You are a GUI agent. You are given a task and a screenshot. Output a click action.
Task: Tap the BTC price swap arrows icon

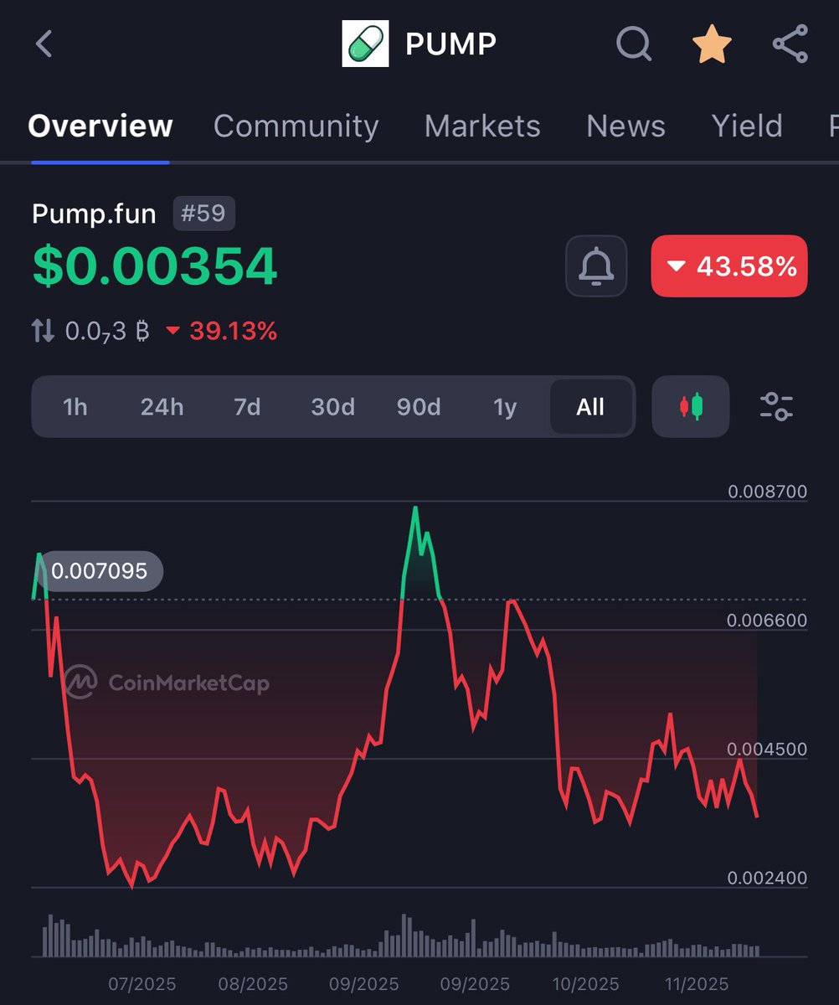tap(44, 332)
